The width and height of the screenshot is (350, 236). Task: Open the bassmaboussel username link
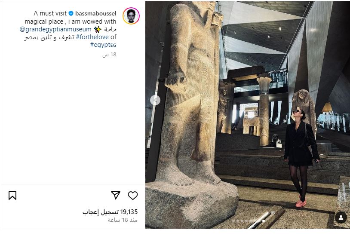click(x=96, y=13)
